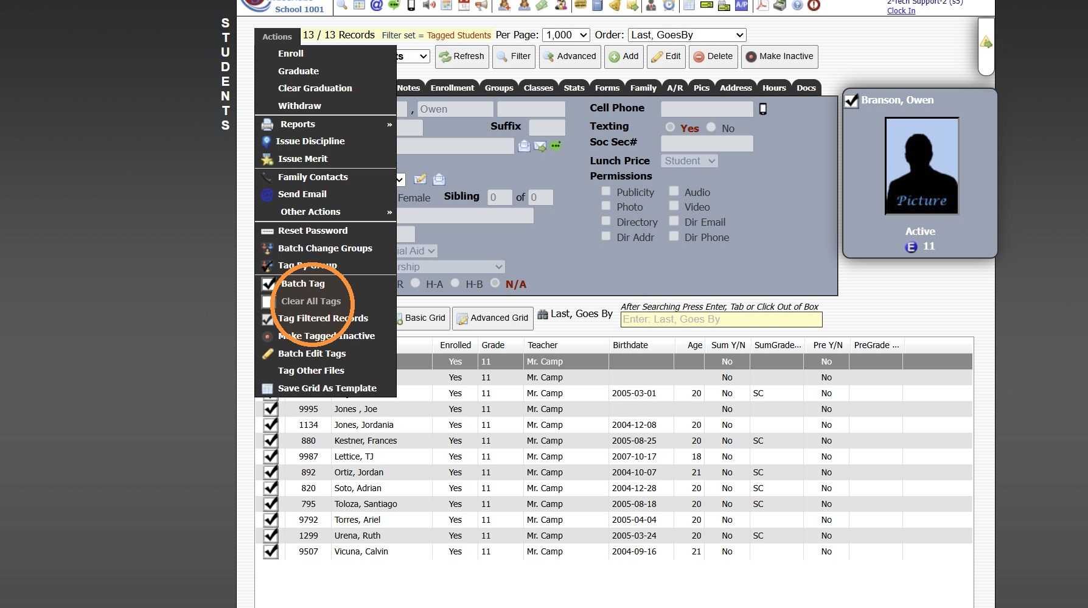This screenshot has width=1088, height=608.
Task: Click the phone icon next to Cell Phone field
Action: coord(762,109)
